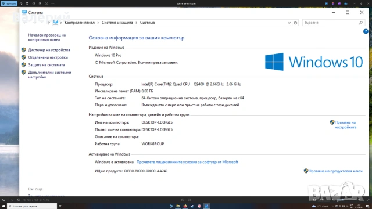Viewport: 372px width, 209px height.
Task: Select installed RAM value 8,00 ГБ
Action: pos(147,91)
